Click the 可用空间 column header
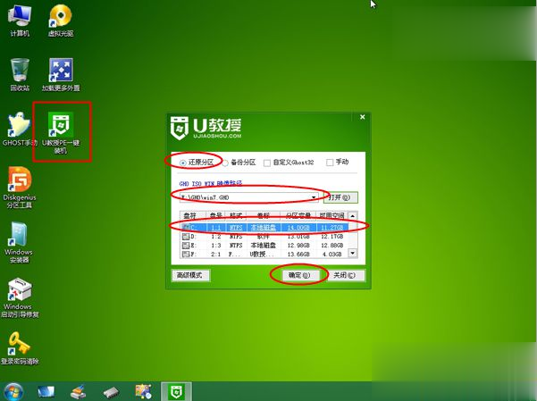 pos(331,215)
